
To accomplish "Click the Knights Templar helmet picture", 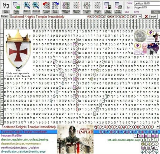I will 75,139.
